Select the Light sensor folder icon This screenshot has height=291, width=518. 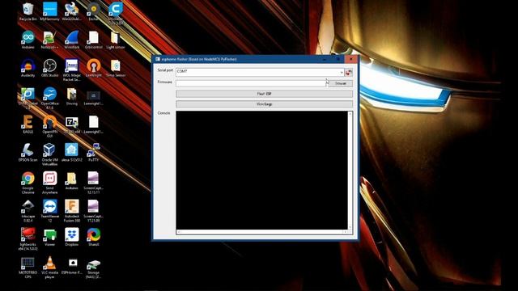(115, 40)
